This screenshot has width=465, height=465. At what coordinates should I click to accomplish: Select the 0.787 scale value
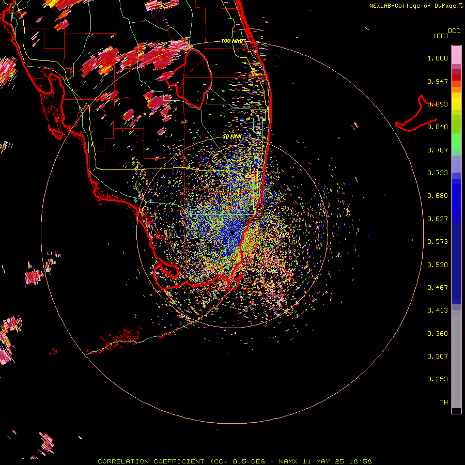point(438,150)
